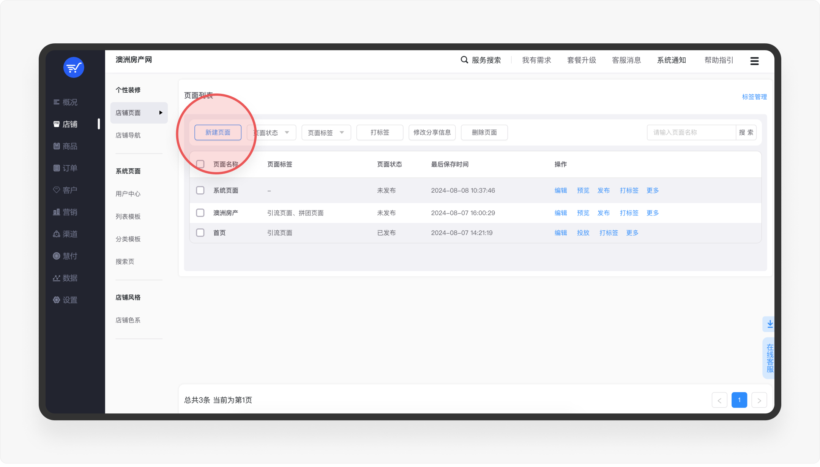820x467 pixels.
Task: Open 在线客服 online support tab
Action: click(770, 358)
